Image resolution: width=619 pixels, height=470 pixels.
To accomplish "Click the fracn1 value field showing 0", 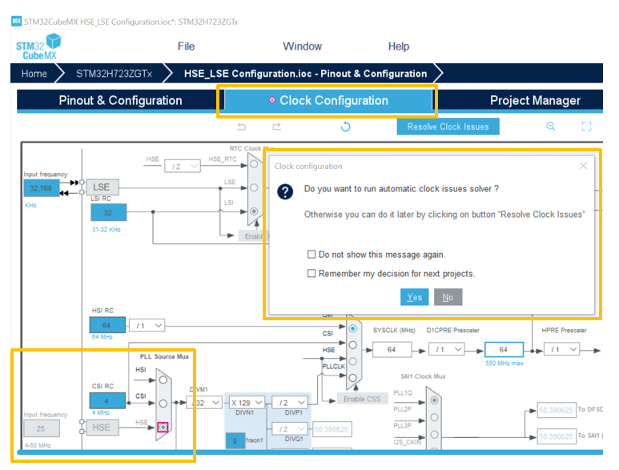I will [x=235, y=441].
